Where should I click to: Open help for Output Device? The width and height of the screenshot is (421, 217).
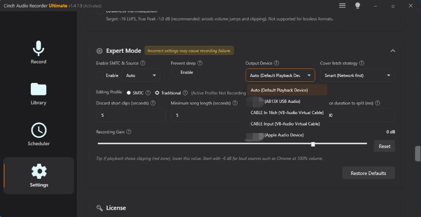[x=276, y=63]
